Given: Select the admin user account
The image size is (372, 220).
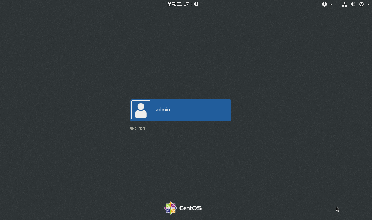Looking at the screenshot, I should (x=181, y=110).
